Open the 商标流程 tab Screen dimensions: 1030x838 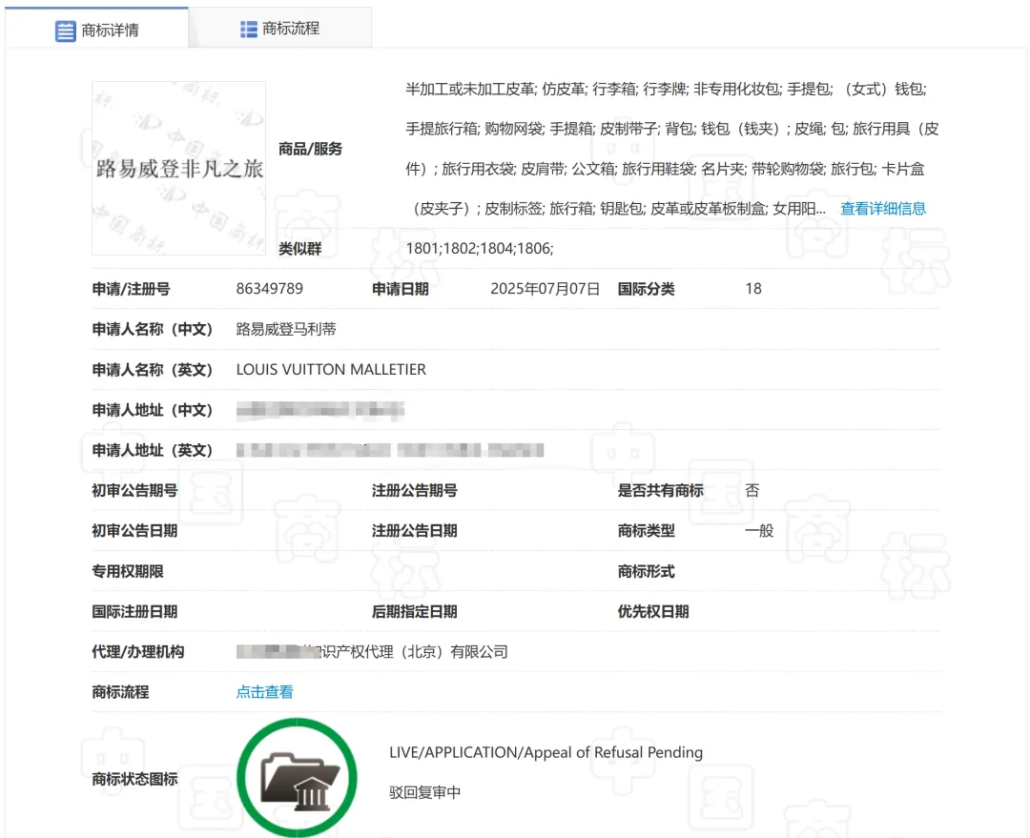click(279, 29)
